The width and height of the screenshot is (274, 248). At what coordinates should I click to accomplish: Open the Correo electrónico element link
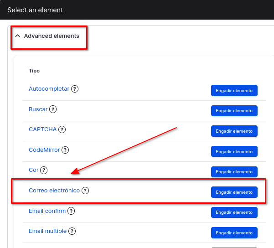click(54, 191)
